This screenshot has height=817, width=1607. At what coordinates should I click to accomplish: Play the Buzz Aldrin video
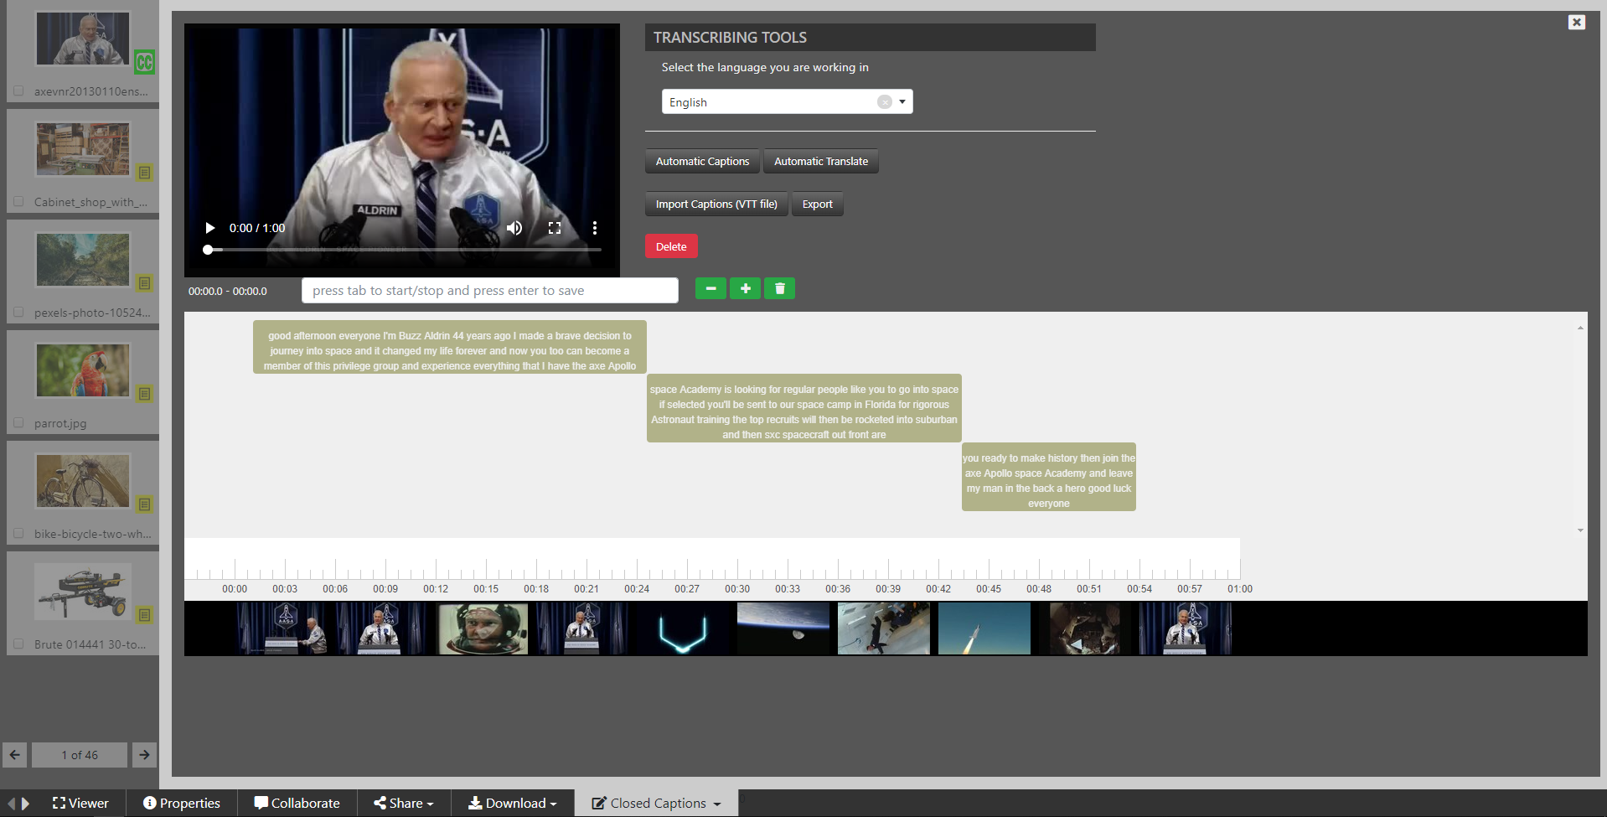[x=209, y=227]
